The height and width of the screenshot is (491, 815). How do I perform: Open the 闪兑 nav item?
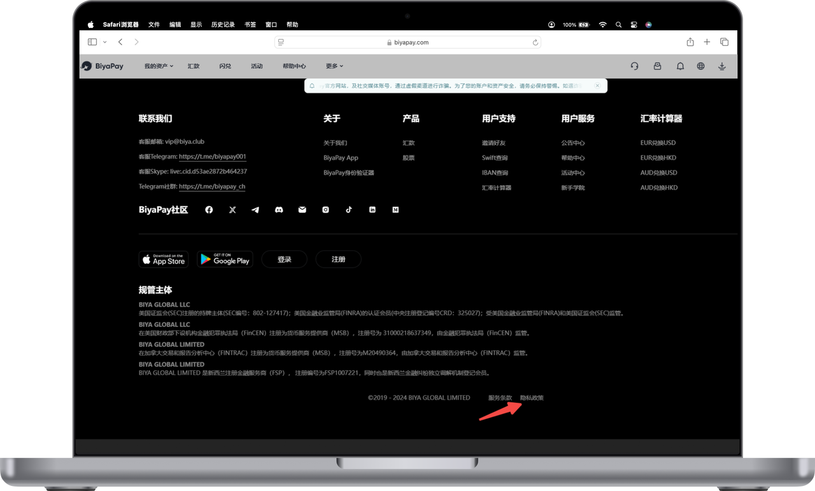(225, 66)
